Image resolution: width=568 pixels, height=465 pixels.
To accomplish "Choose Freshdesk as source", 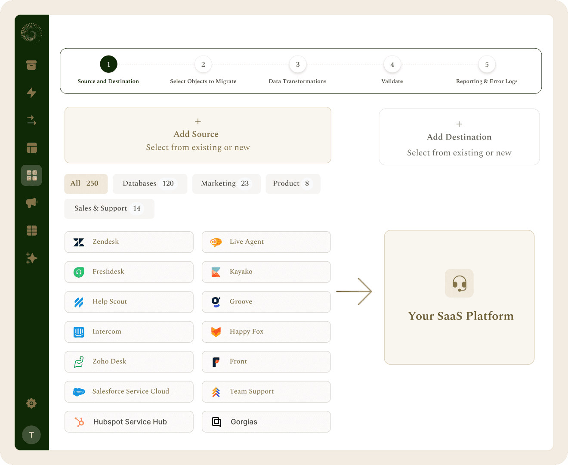I will 129,272.
